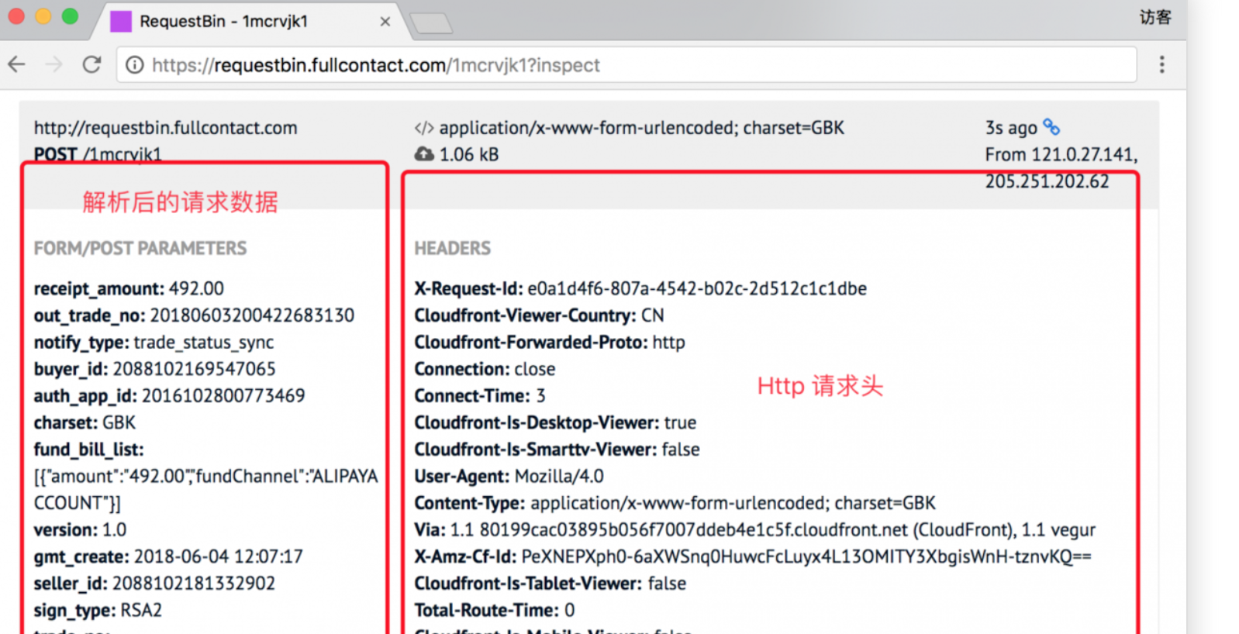Click the red macOS close button

[16, 16]
